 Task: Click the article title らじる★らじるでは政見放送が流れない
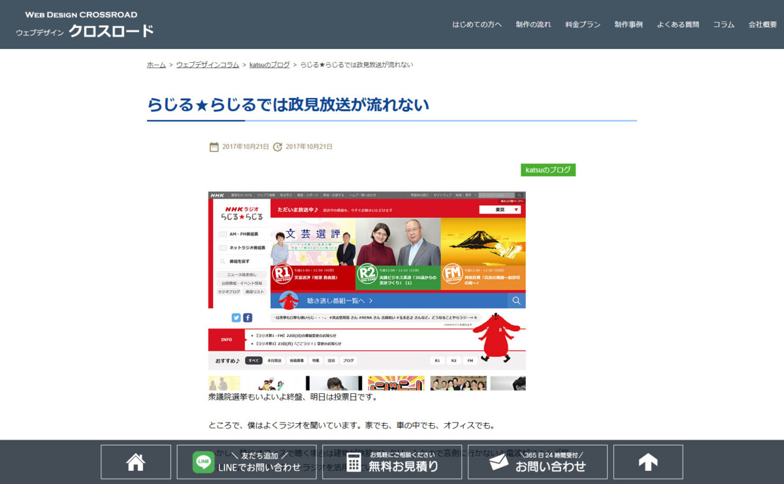[x=288, y=105]
